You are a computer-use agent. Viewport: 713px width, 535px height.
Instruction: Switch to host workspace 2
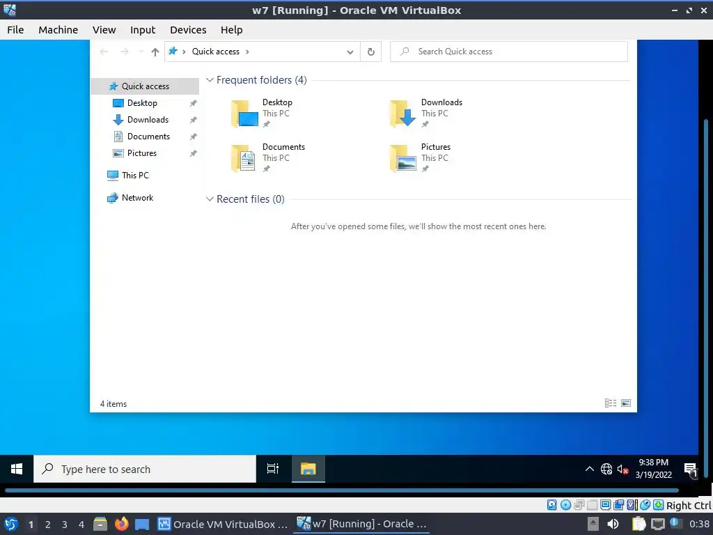(x=48, y=525)
